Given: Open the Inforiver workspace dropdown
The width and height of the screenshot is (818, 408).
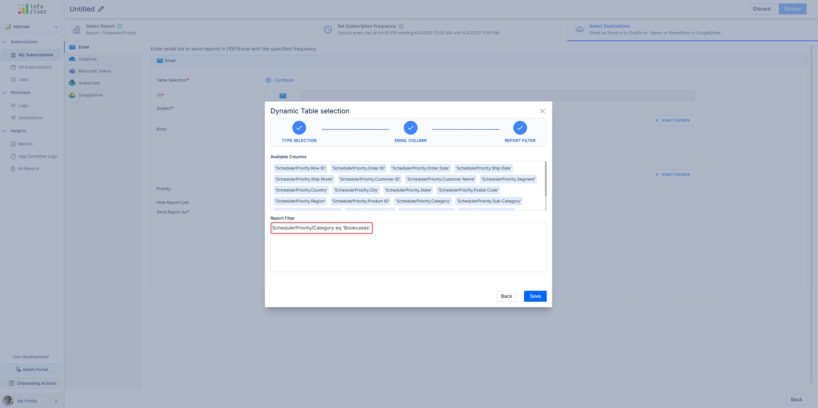Looking at the screenshot, I should (x=31, y=27).
